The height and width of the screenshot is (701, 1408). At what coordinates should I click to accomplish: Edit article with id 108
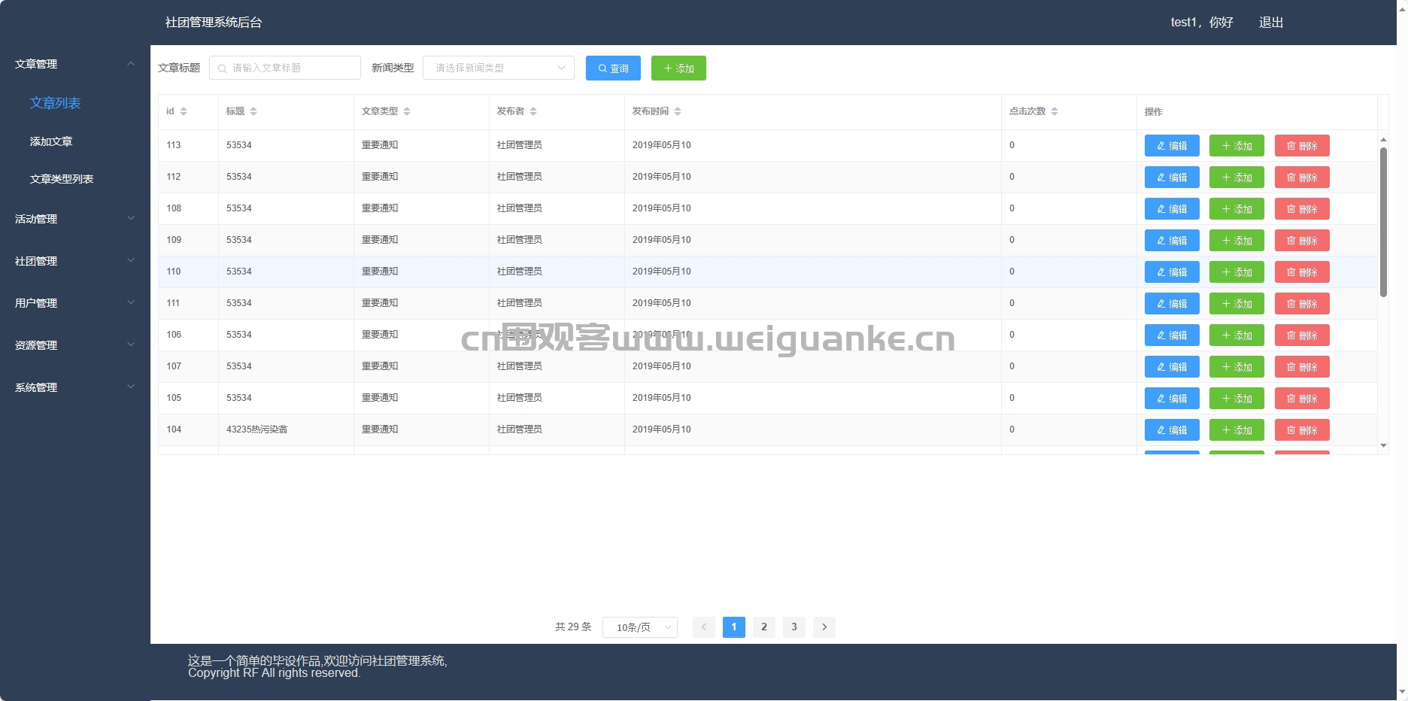pos(1172,209)
